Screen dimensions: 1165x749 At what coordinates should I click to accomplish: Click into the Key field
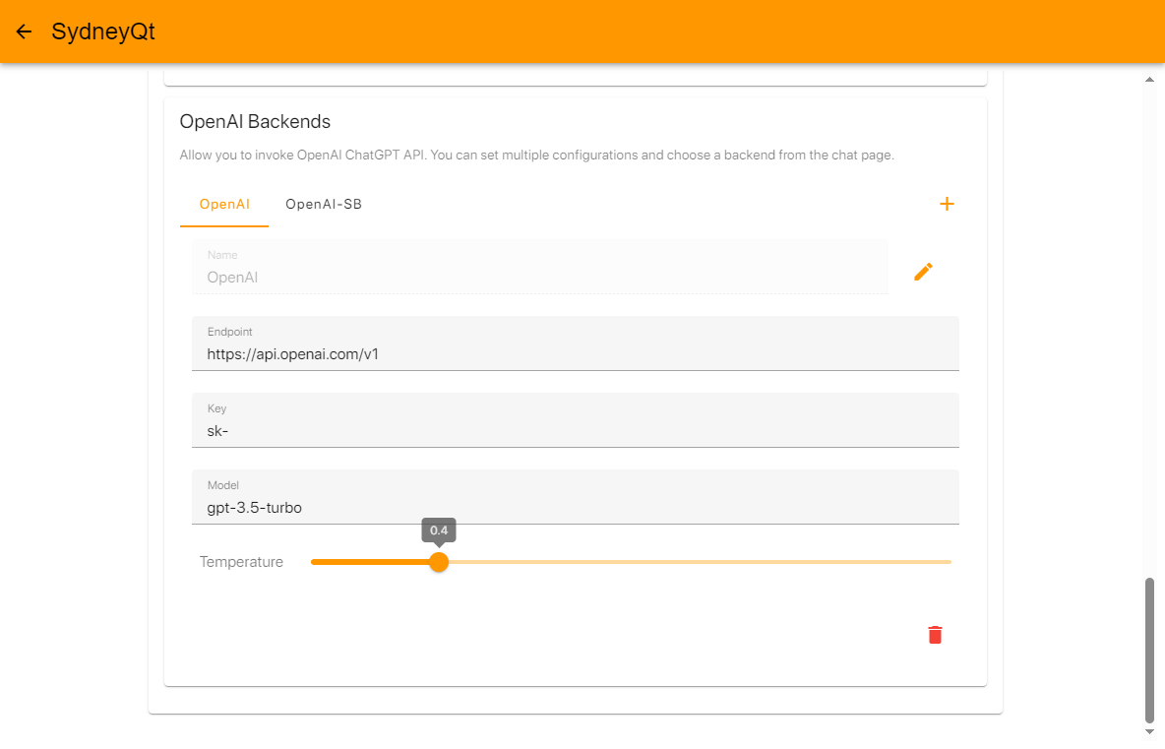(x=575, y=430)
